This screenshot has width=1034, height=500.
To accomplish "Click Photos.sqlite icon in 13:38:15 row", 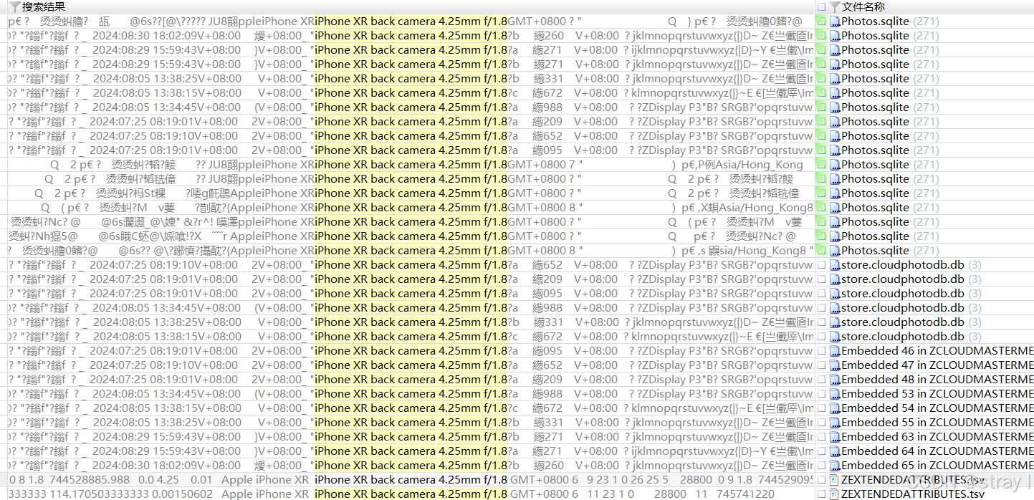I will point(835,93).
